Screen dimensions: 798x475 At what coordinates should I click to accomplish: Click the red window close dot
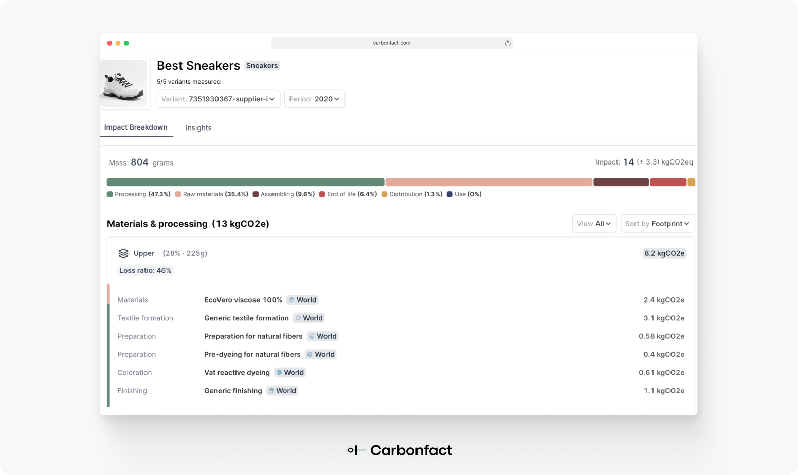click(x=110, y=43)
